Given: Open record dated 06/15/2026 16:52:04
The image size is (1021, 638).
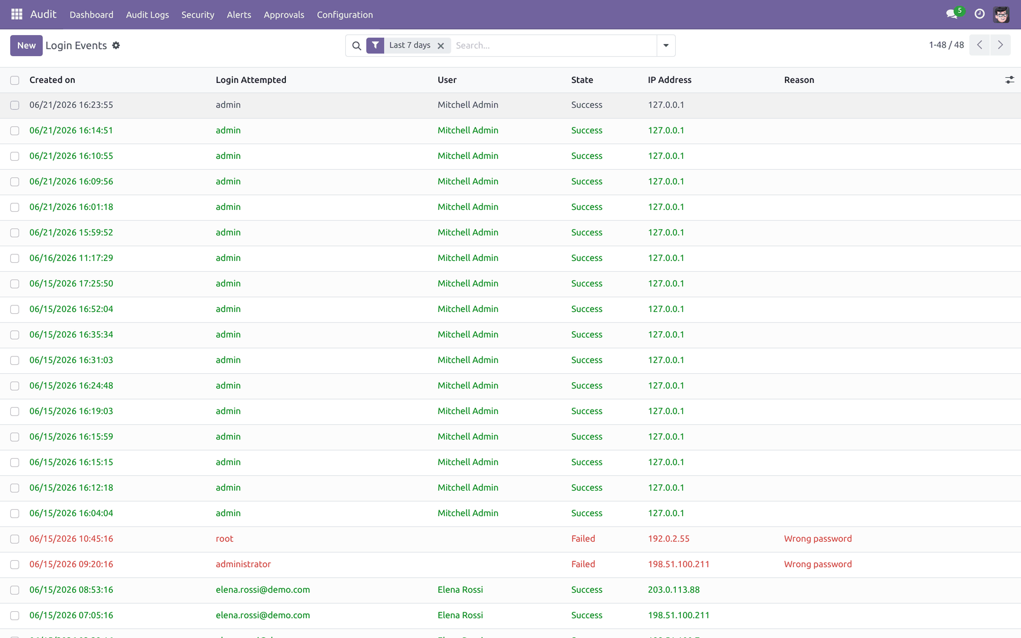Looking at the screenshot, I should pyautogui.click(x=71, y=309).
